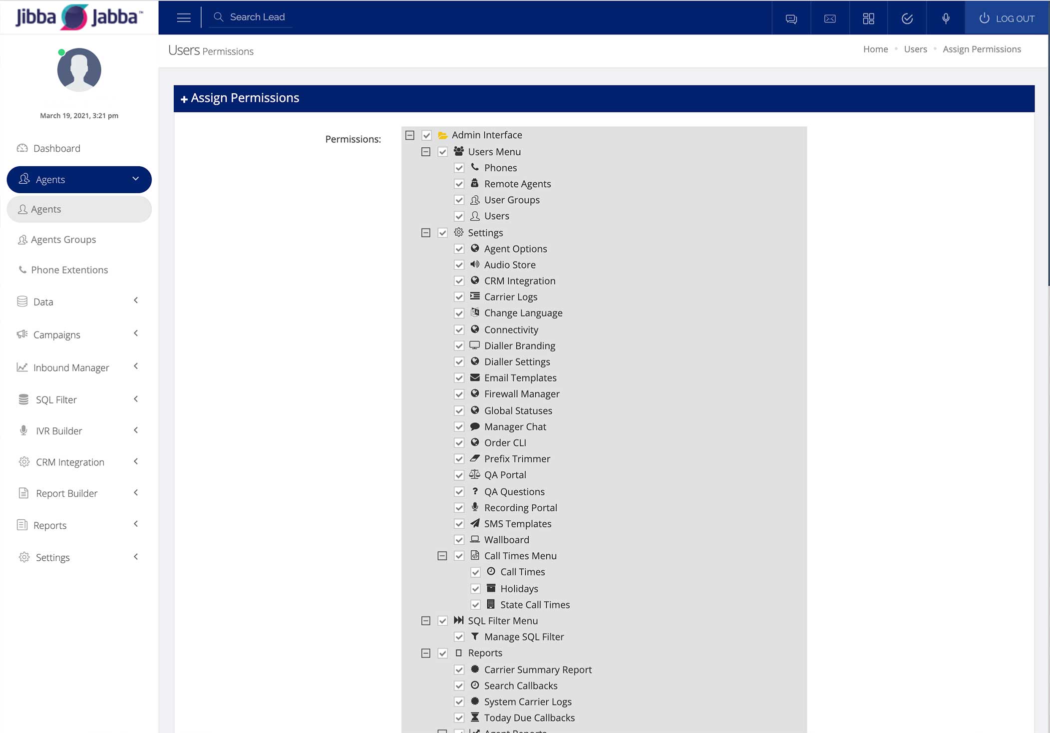
Task: Click the Search Lead input field
Action: (257, 17)
